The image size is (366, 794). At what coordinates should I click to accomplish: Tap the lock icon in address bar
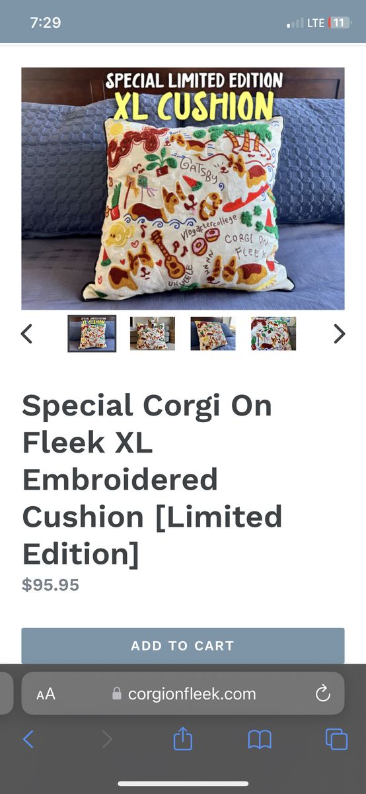click(x=117, y=693)
